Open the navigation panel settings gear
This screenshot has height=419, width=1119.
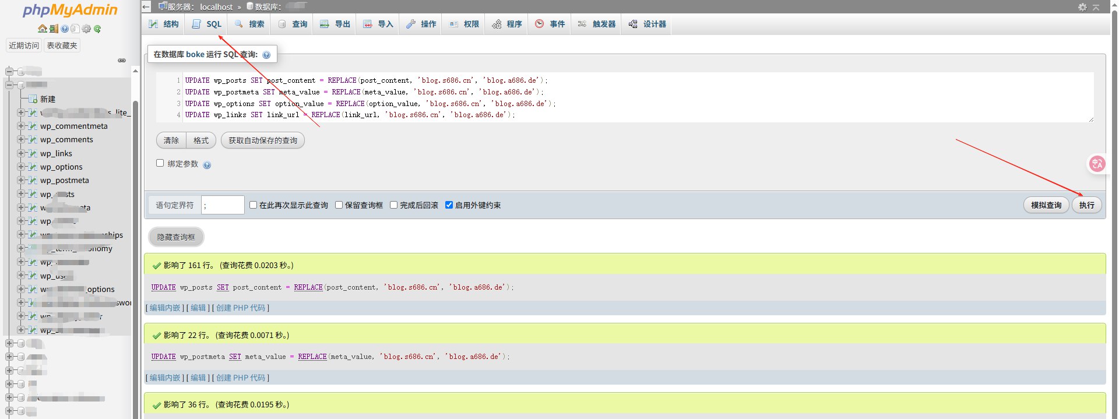point(86,29)
